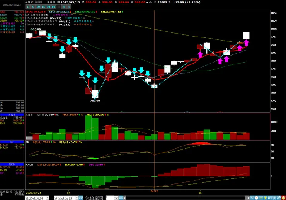Click the red alert bell icon
286x200 pixels.
tap(283, 198)
